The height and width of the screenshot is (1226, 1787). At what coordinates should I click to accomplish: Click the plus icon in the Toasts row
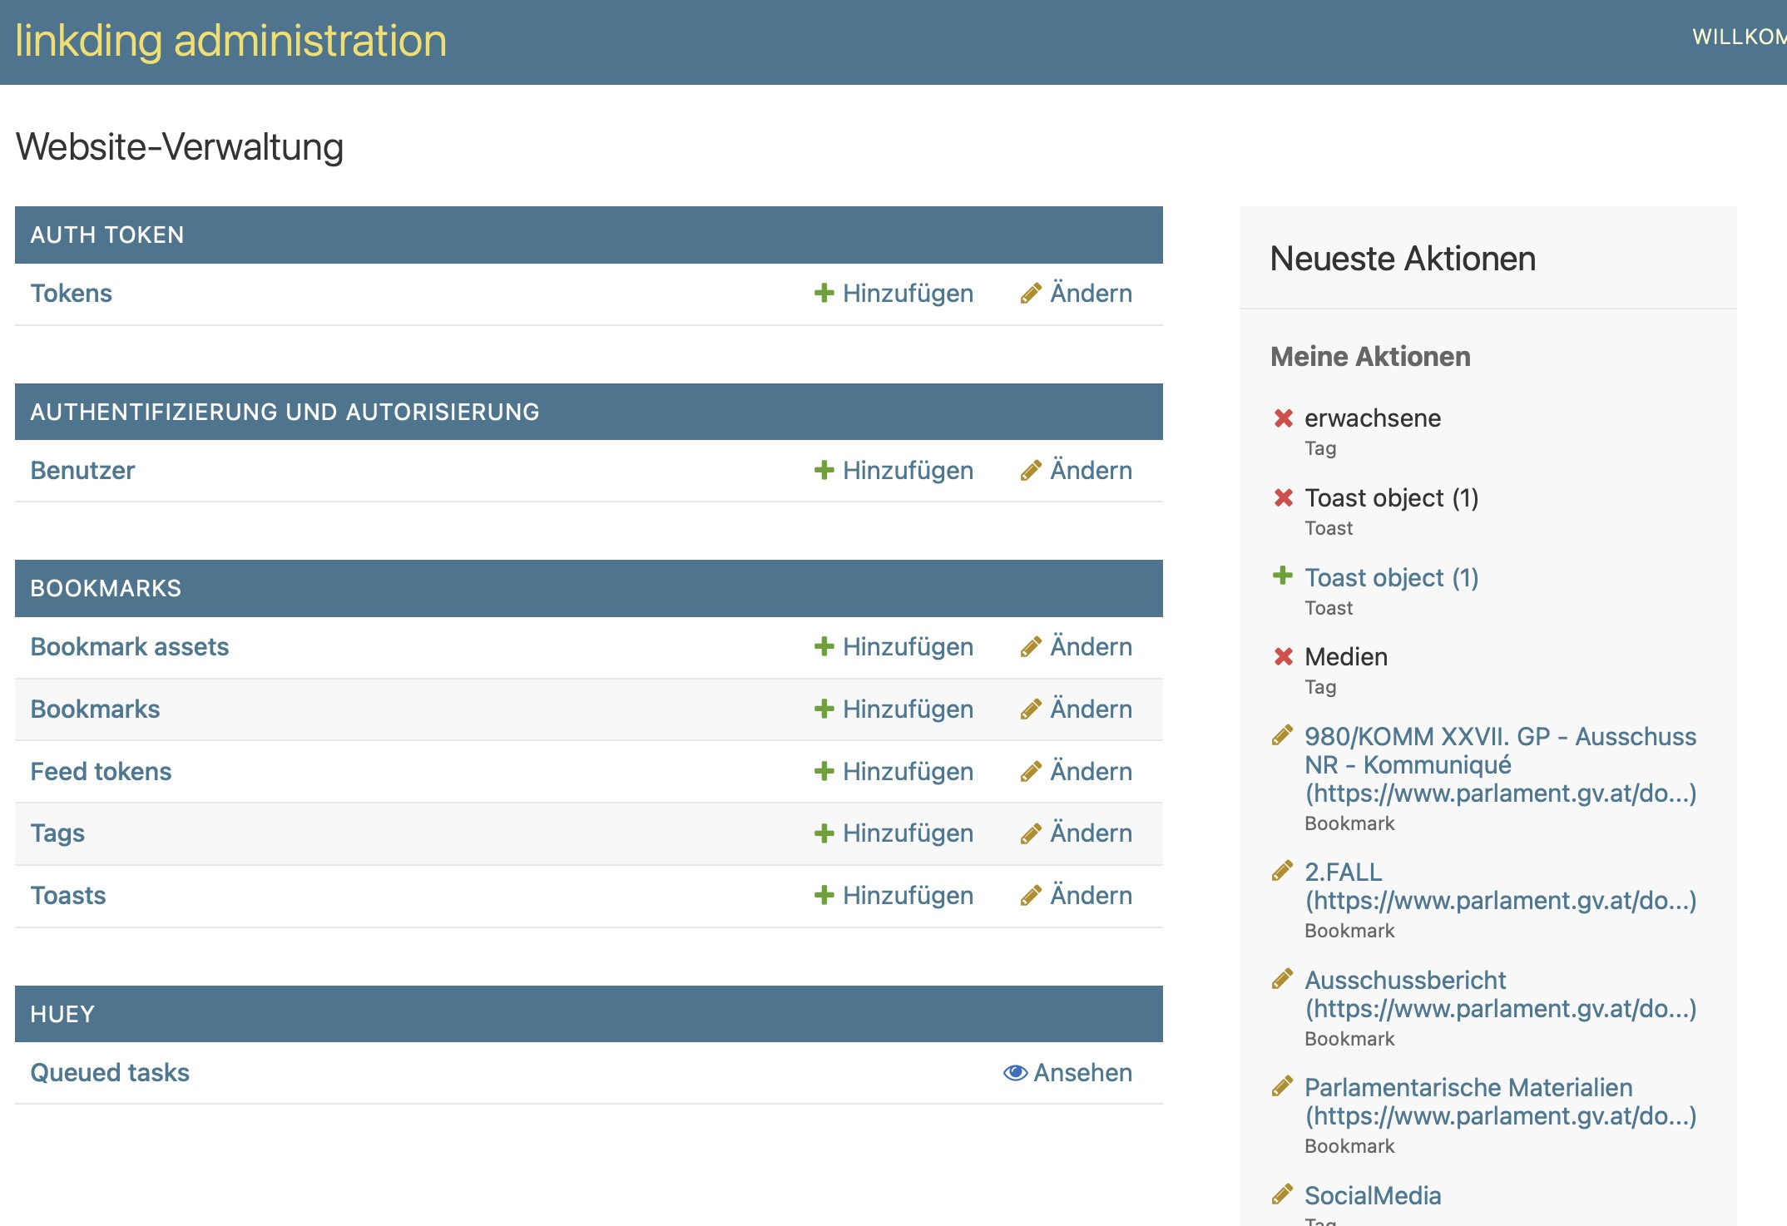coord(824,895)
